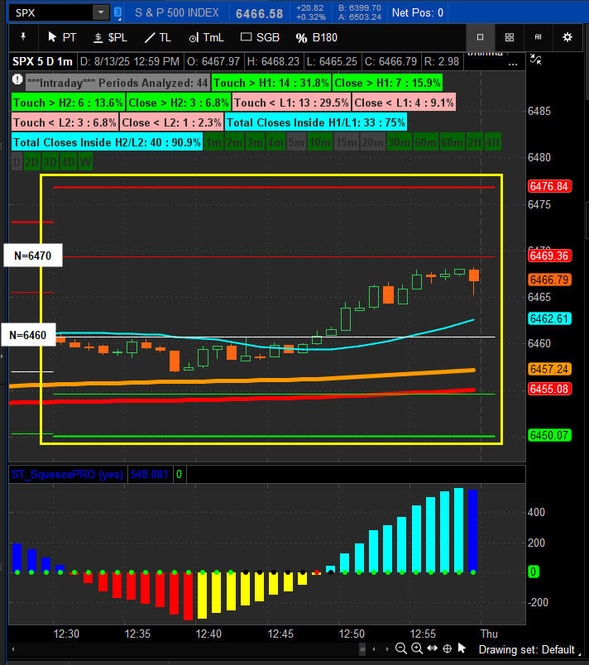Viewport: 589px width, 665px height.
Task: Click the Intraday study alert icon
Action: (x=17, y=79)
